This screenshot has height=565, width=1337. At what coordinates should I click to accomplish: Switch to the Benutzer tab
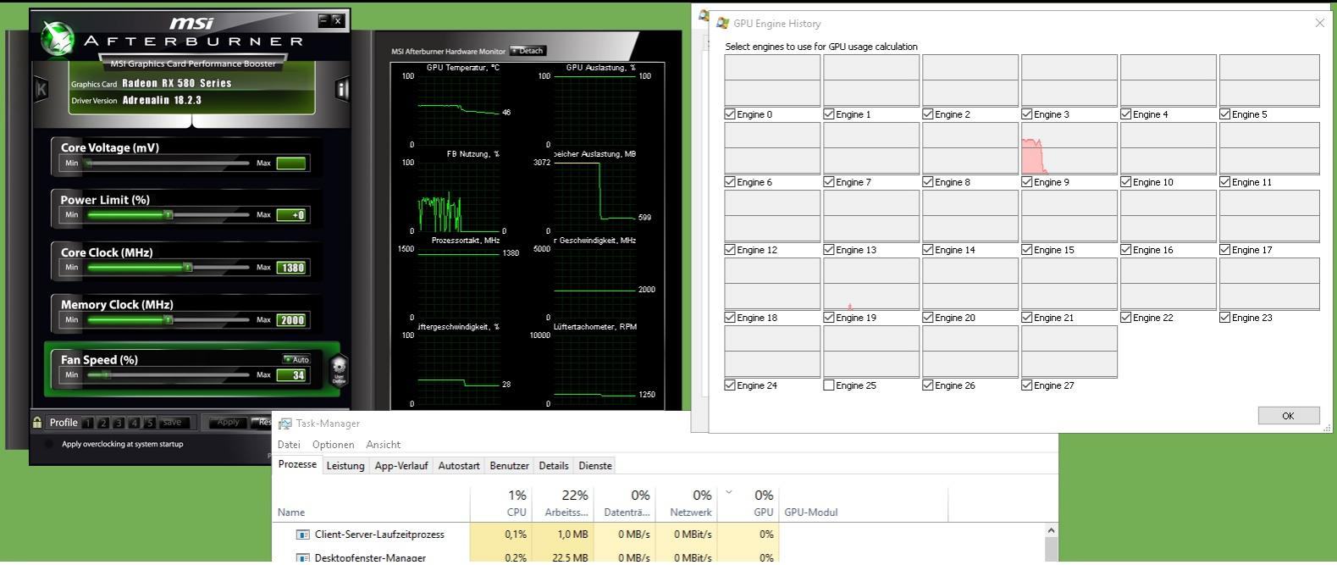[x=509, y=466]
